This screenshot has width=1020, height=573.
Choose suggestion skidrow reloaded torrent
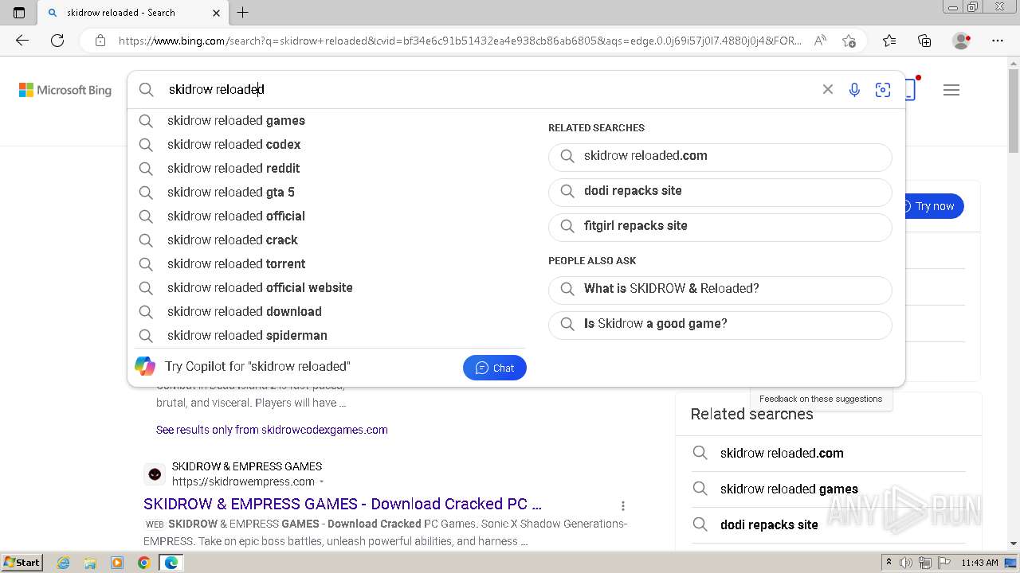(327, 264)
